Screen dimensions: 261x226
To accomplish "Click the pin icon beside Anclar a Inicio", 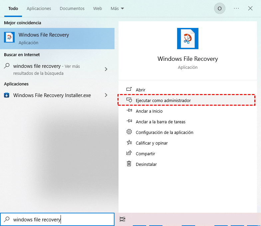I will click(x=129, y=111).
